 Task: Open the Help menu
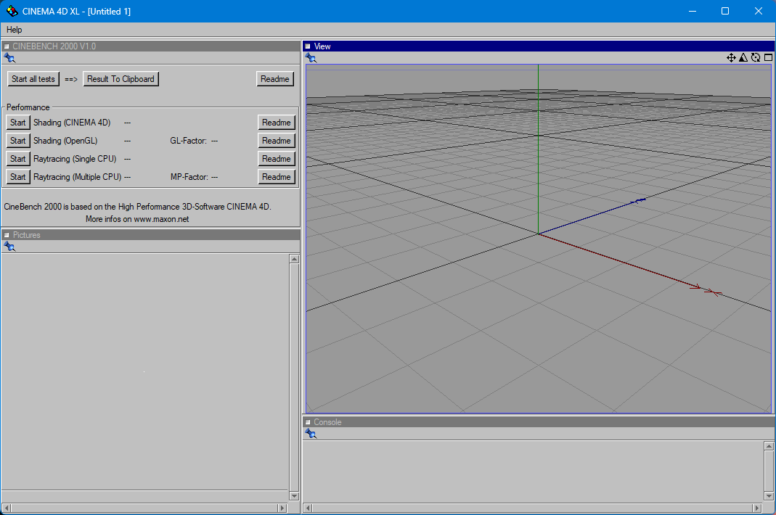click(x=15, y=30)
